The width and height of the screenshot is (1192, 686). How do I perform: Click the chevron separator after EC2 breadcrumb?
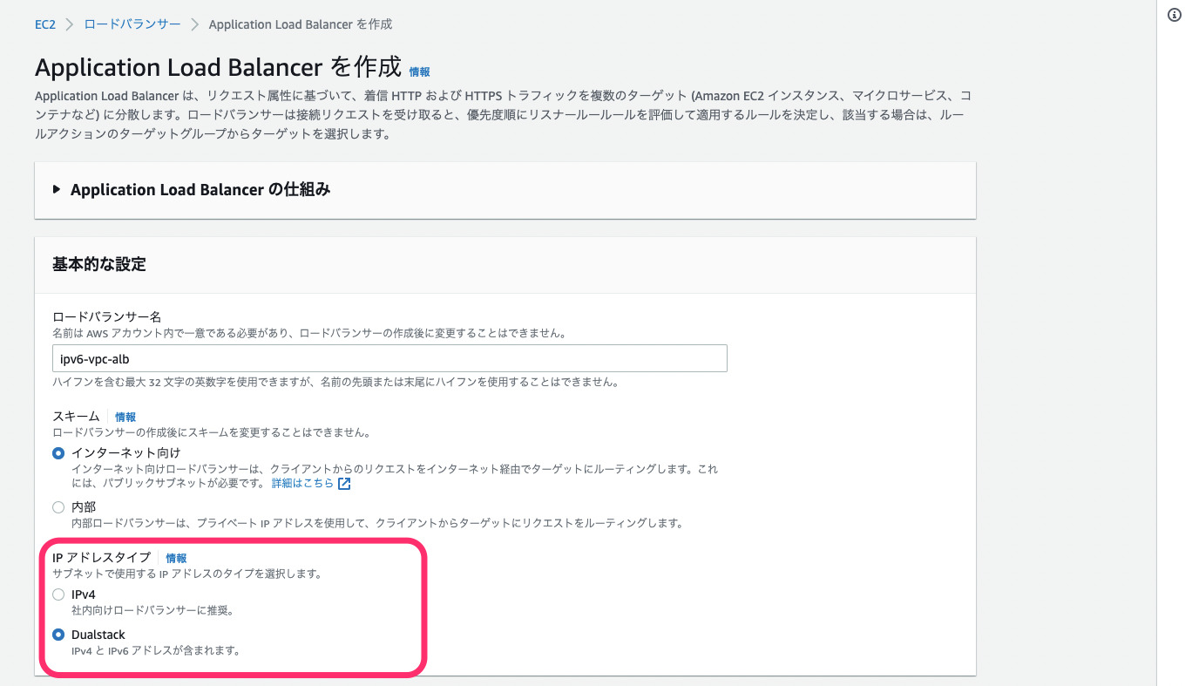[x=69, y=24]
